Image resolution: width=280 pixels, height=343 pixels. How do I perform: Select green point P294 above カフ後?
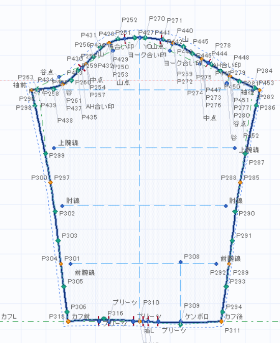point(222,312)
